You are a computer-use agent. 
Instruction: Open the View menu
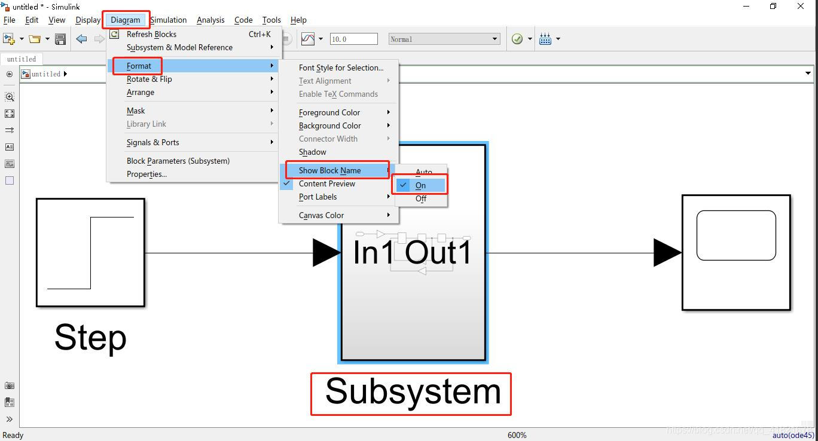click(x=57, y=20)
